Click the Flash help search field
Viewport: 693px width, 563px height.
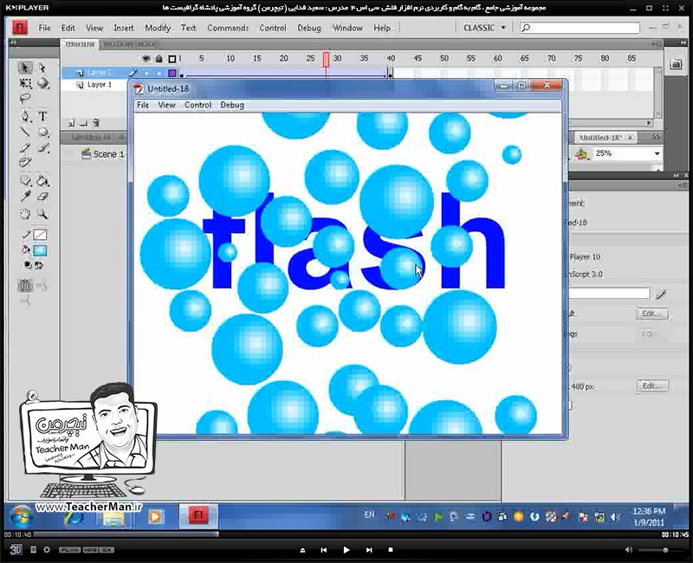[580, 28]
